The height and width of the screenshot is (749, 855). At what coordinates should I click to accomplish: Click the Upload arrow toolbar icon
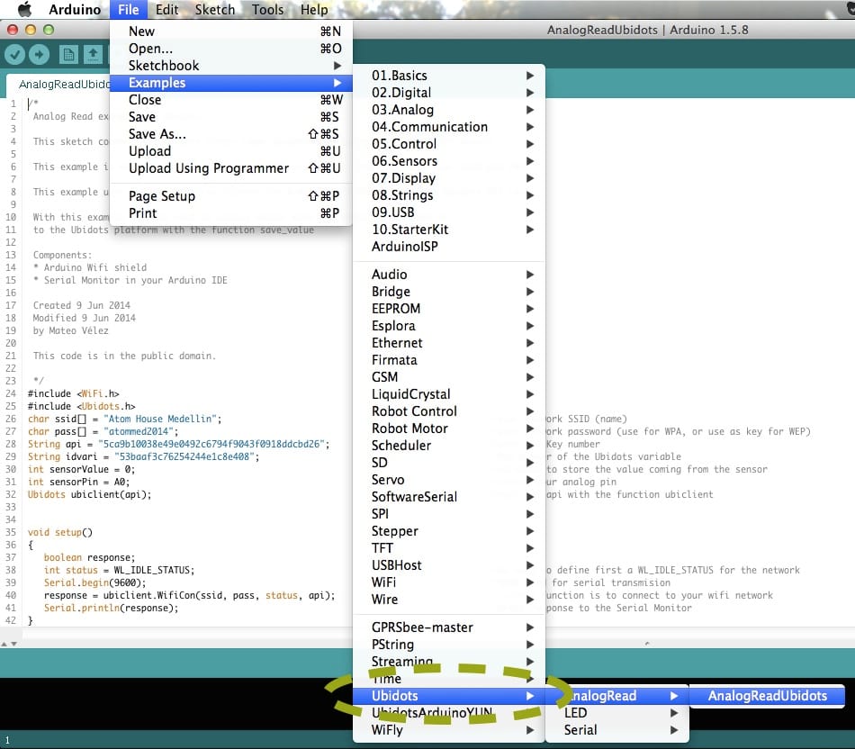[38, 54]
